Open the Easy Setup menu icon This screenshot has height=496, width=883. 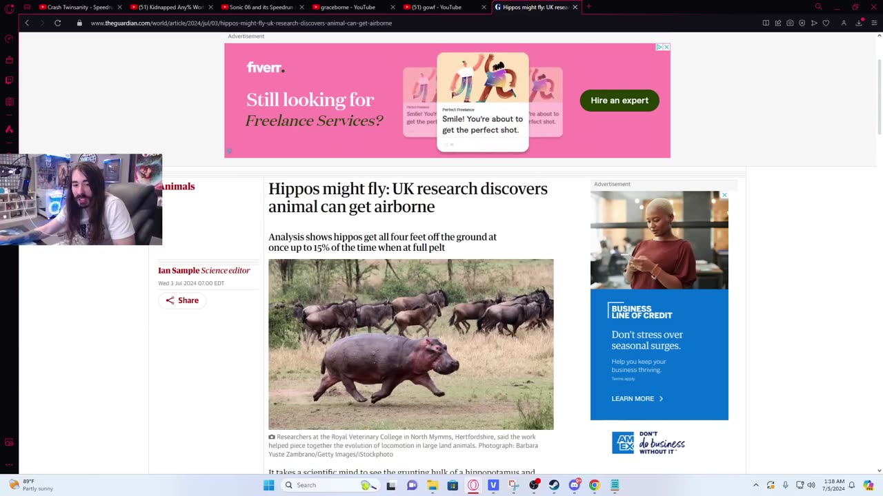point(875,23)
